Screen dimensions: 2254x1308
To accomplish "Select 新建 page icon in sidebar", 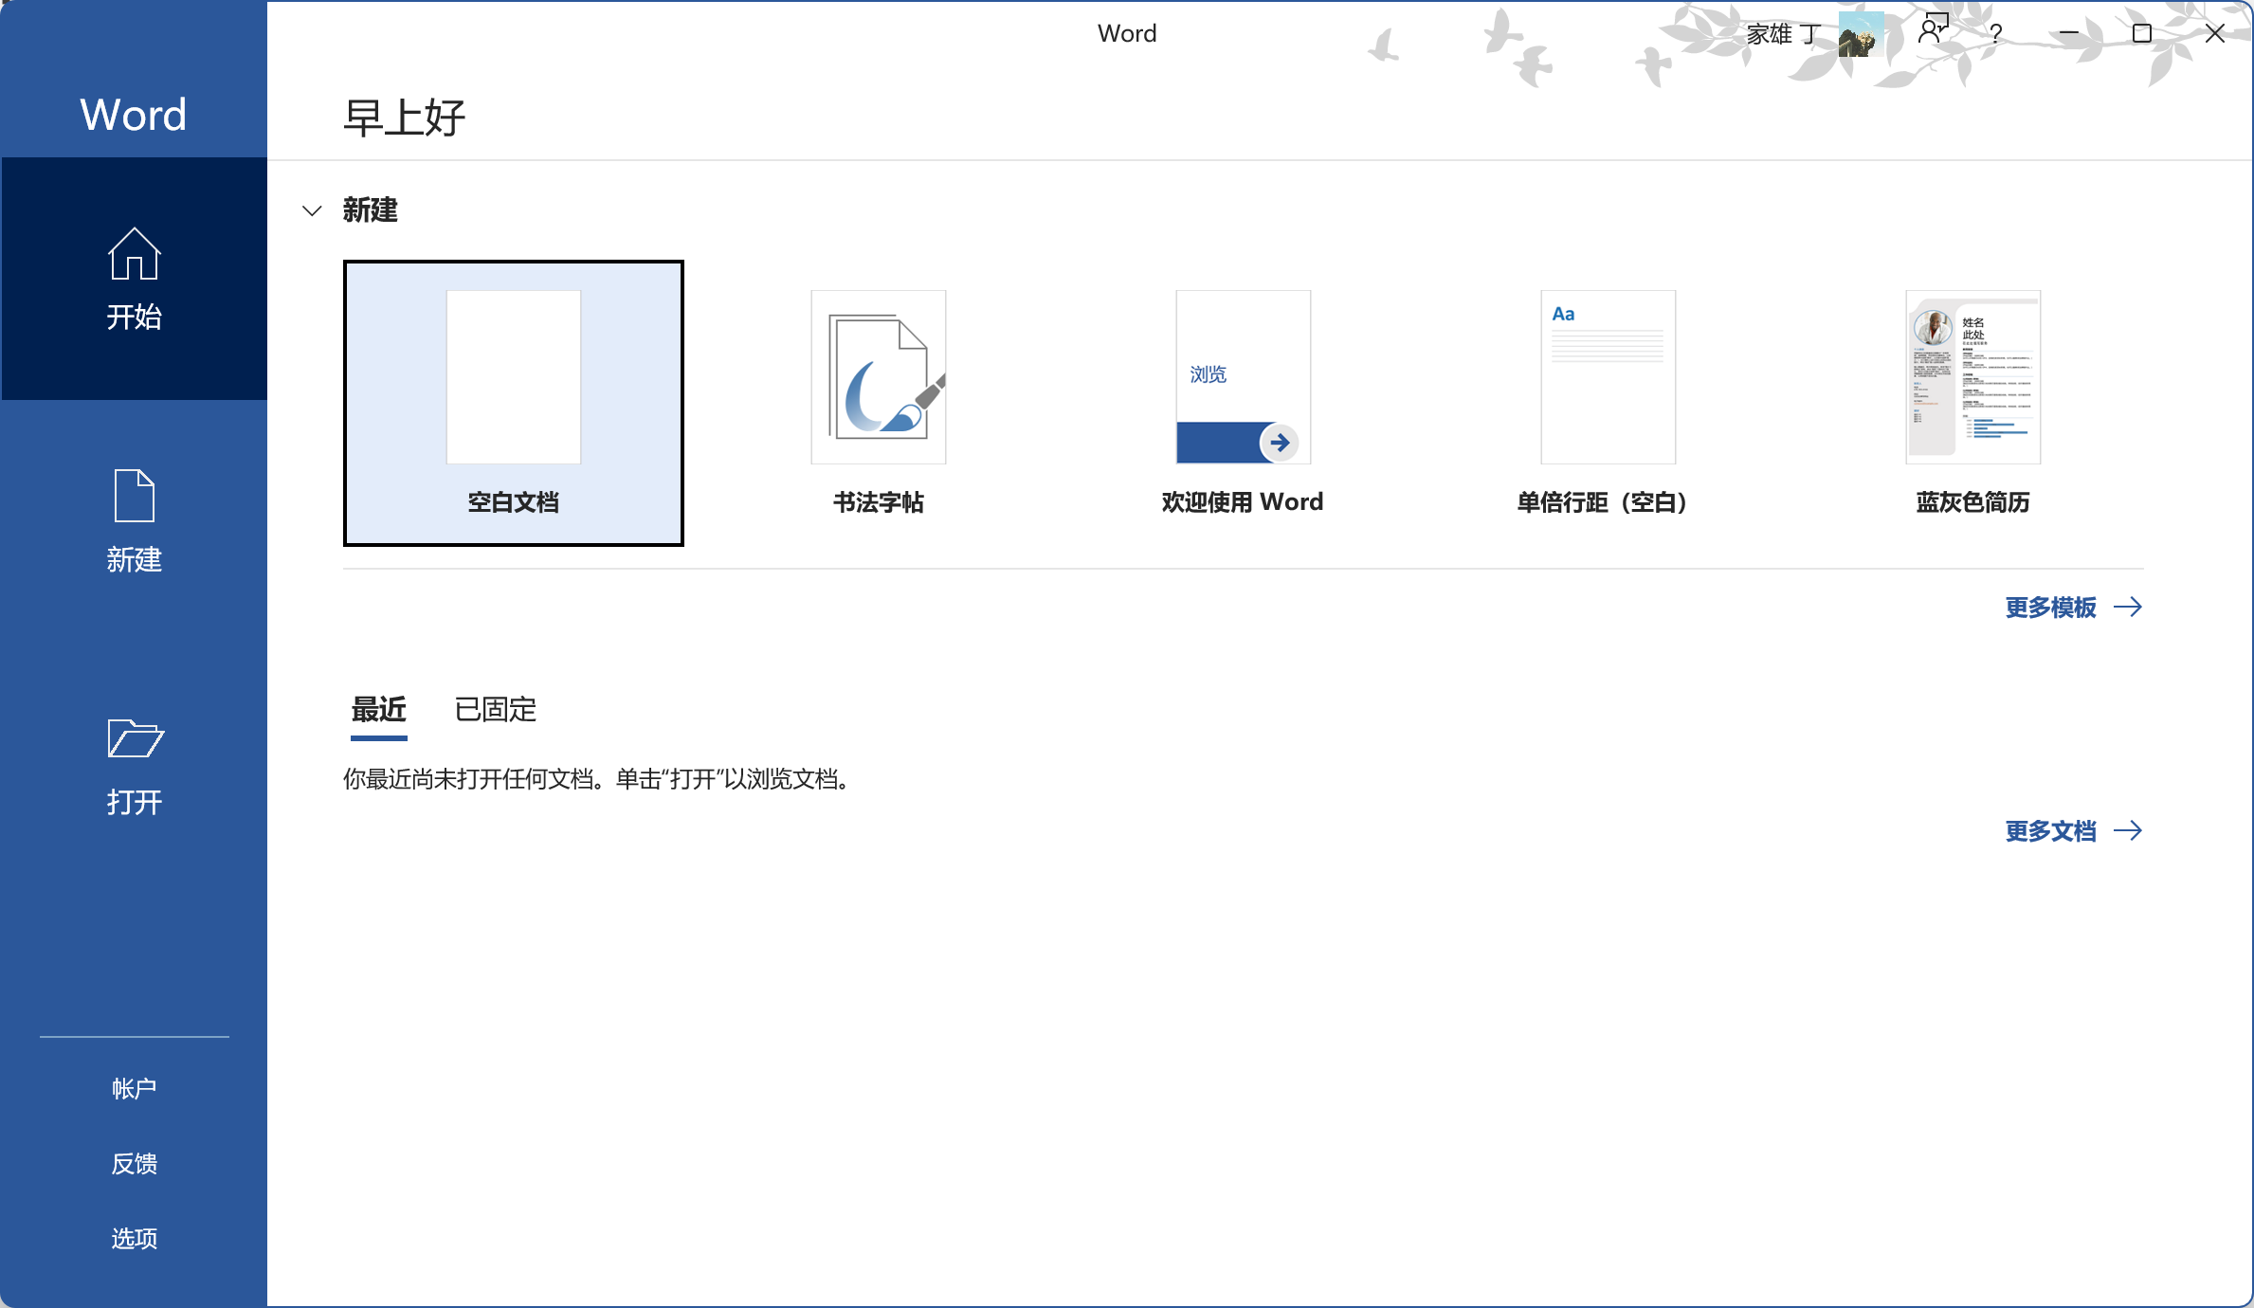I will tap(134, 521).
